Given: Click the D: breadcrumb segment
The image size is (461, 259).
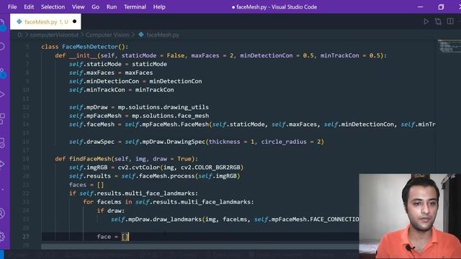Looking at the screenshot, I should click(20, 35).
